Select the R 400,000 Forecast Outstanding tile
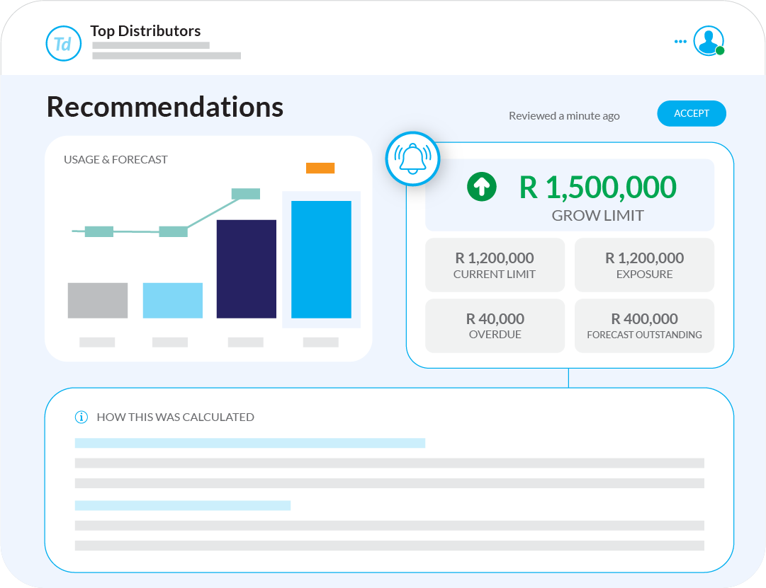Image resolution: width=766 pixels, height=588 pixels. (x=644, y=325)
